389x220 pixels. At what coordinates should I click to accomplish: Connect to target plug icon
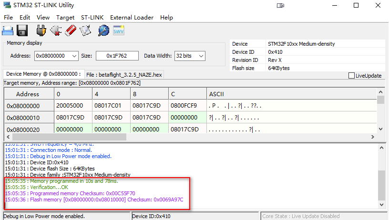41,31
